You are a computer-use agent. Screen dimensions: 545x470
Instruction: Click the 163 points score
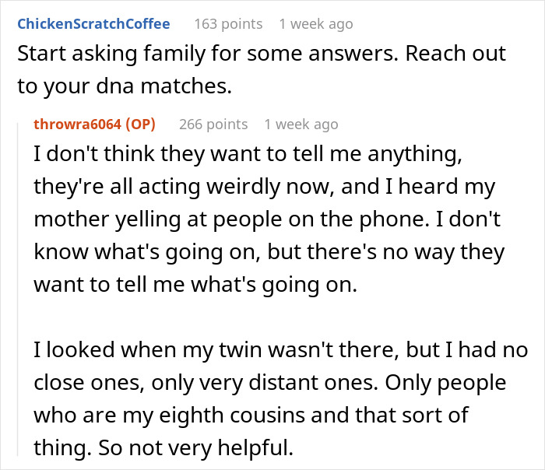(227, 24)
